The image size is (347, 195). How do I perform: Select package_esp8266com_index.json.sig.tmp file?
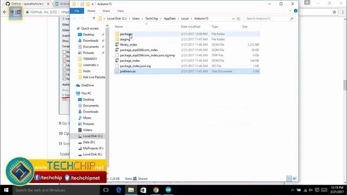click(x=147, y=55)
